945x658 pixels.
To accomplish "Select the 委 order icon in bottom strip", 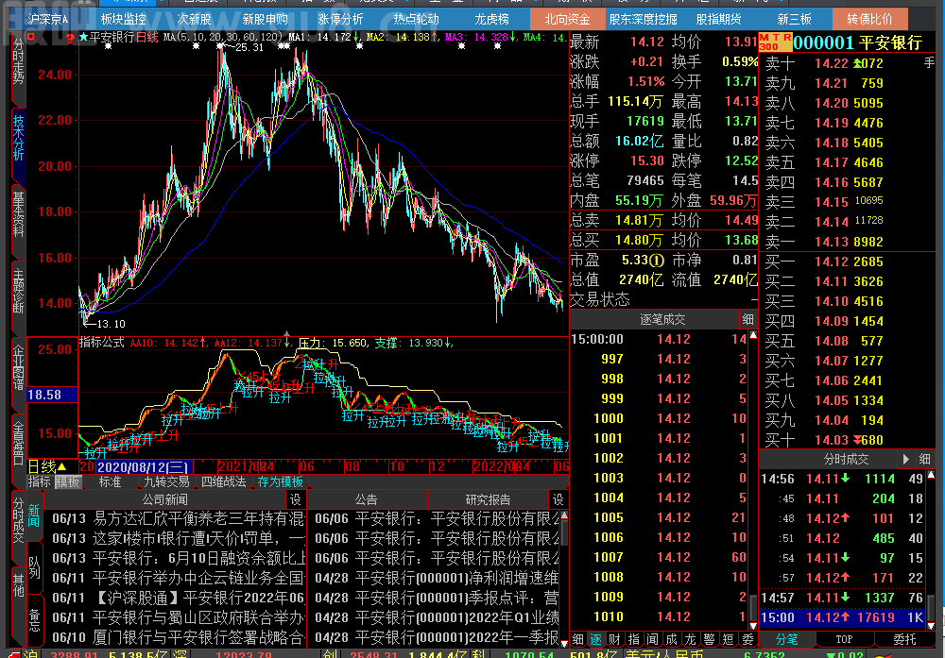I will pos(747,639).
